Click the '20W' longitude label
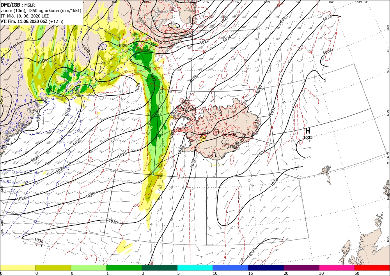390x276 pixels. pyautogui.click(x=206, y=2)
